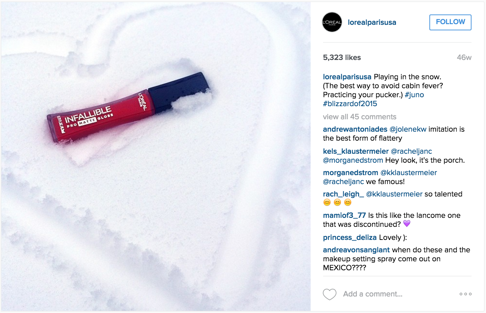Open lorealparisusa profile from header username
486x313 pixels.
(x=372, y=22)
